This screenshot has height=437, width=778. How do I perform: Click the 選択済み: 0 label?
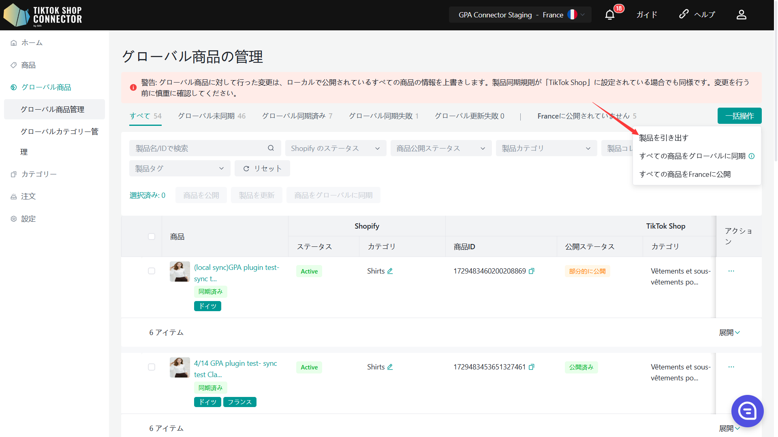click(147, 195)
